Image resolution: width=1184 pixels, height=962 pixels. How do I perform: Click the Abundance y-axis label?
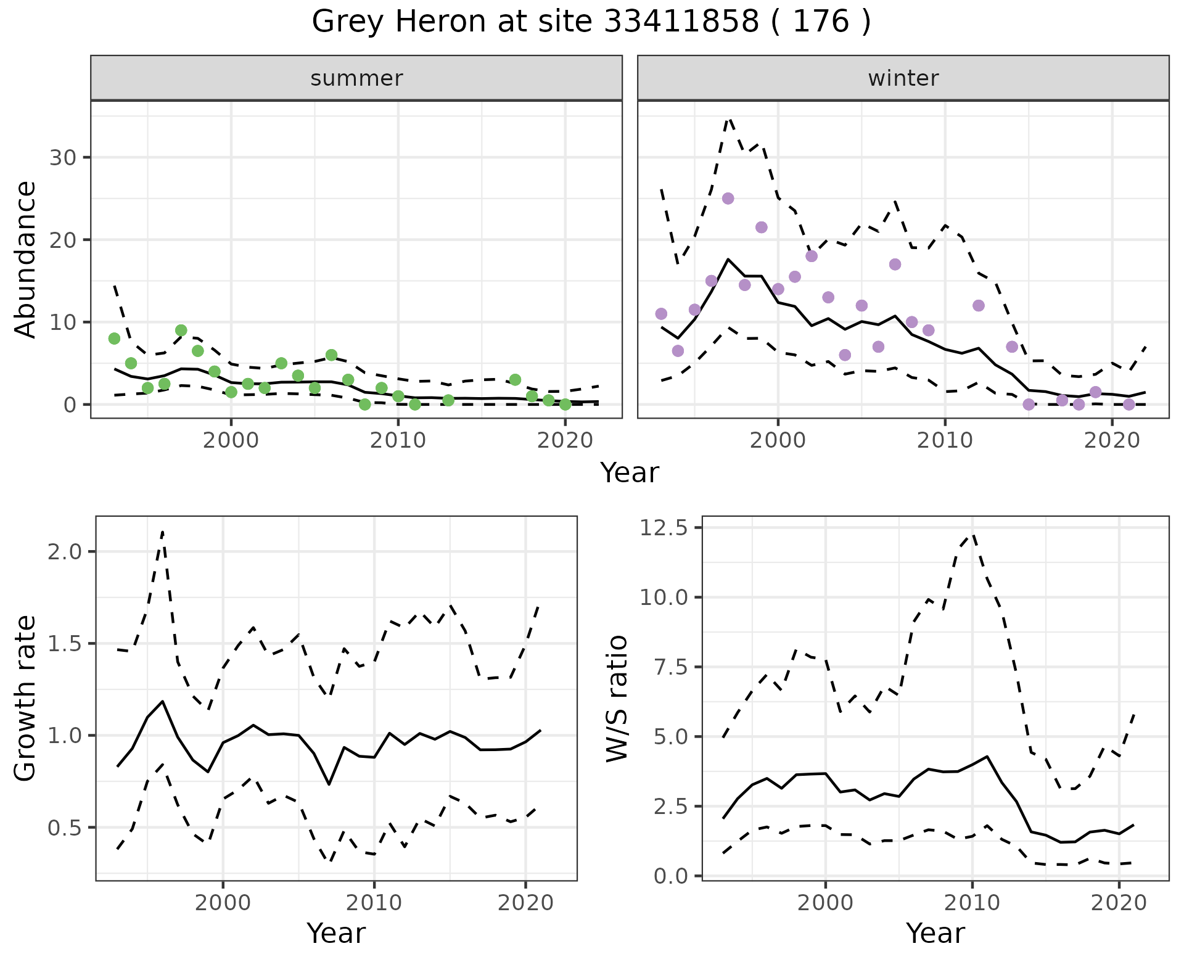click(25, 259)
